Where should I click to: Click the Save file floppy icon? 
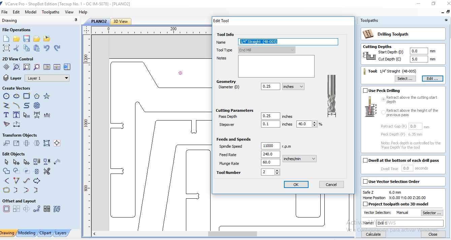(26, 39)
